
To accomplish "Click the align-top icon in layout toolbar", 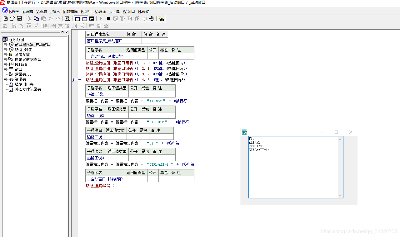I will [x=29, y=26].
